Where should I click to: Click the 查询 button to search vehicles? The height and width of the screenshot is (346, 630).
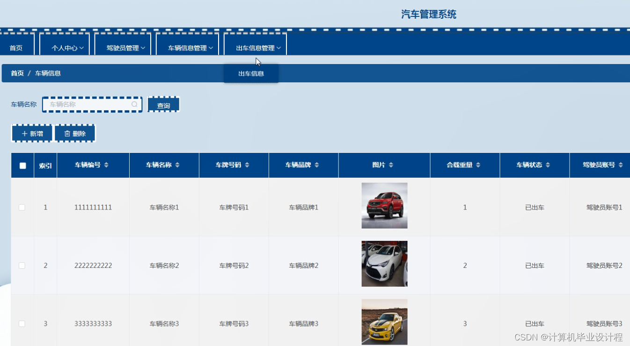163,104
